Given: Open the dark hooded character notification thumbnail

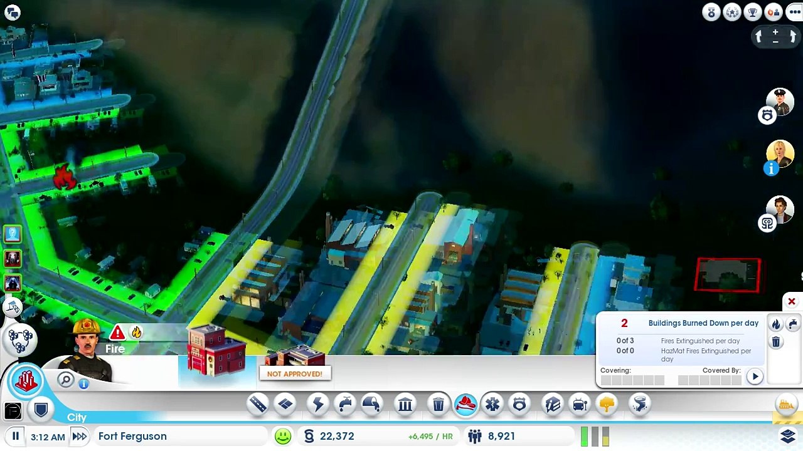Looking at the screenshot, I should (x=13, y=283).
